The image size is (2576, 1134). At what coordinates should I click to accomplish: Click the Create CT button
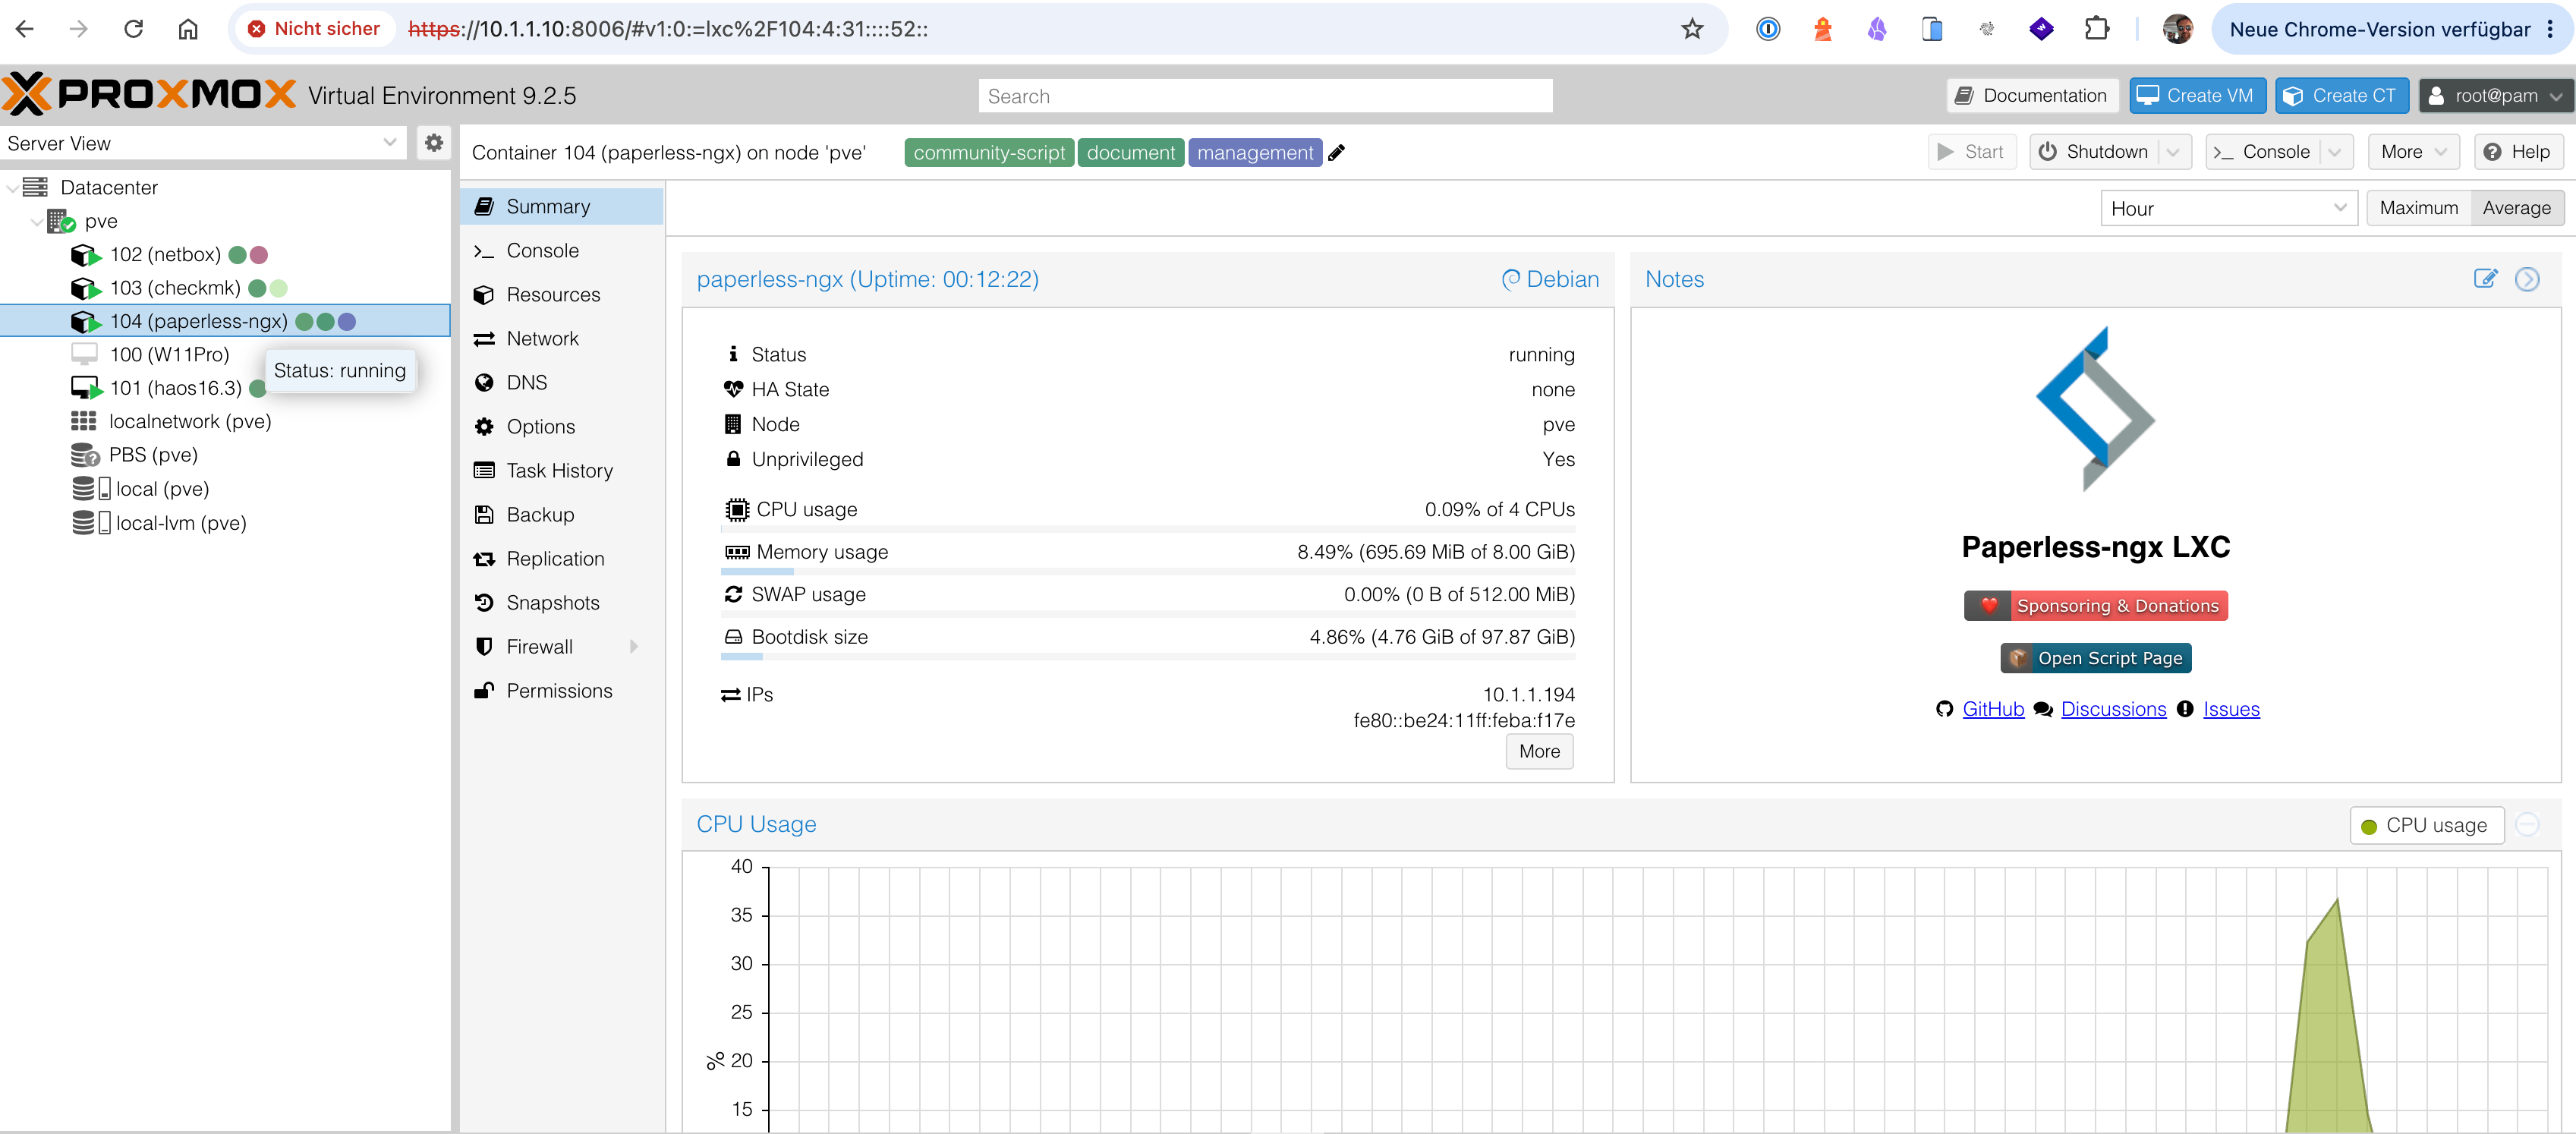click(2341, 96)
